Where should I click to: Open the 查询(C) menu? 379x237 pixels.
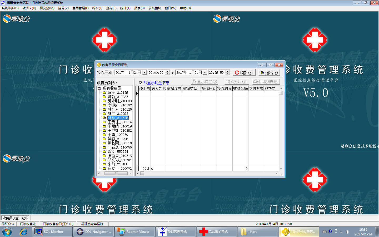click(x=111, y=8)
